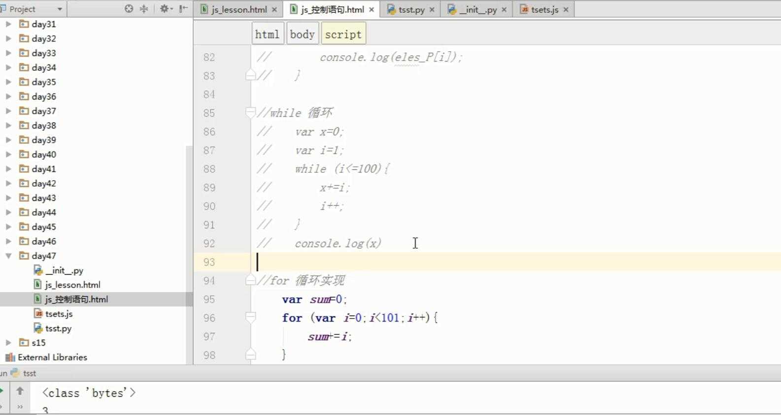Screen dimensions: 781x415
Task: Close the js_lesson.html tab
Action: [274, 9]
